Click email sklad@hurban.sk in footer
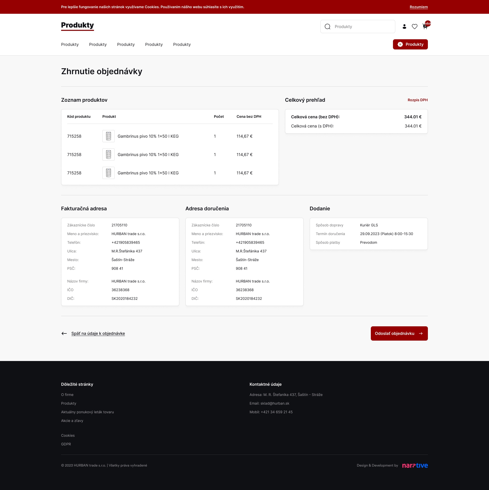 click(x=275, y=403)
